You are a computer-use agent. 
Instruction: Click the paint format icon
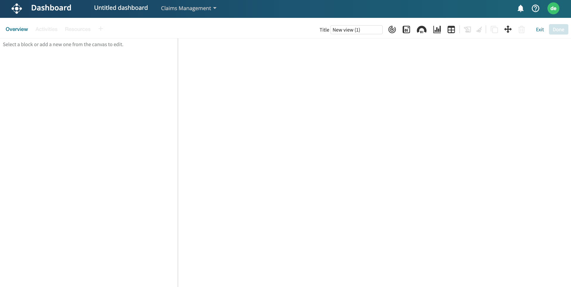[467, 29]
